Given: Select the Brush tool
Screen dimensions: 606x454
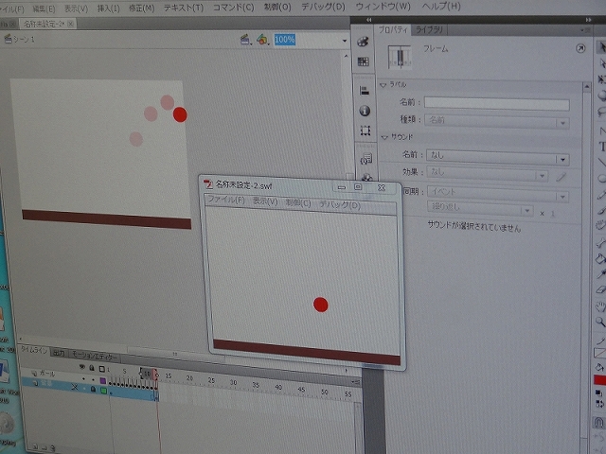Looking at the screenshot, I should point(602,210).
